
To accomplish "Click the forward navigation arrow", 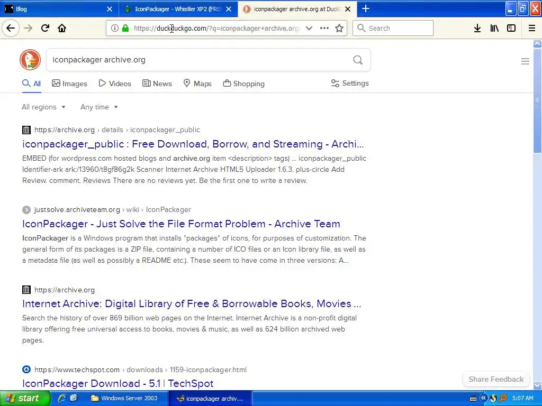I will pos(28,28).
